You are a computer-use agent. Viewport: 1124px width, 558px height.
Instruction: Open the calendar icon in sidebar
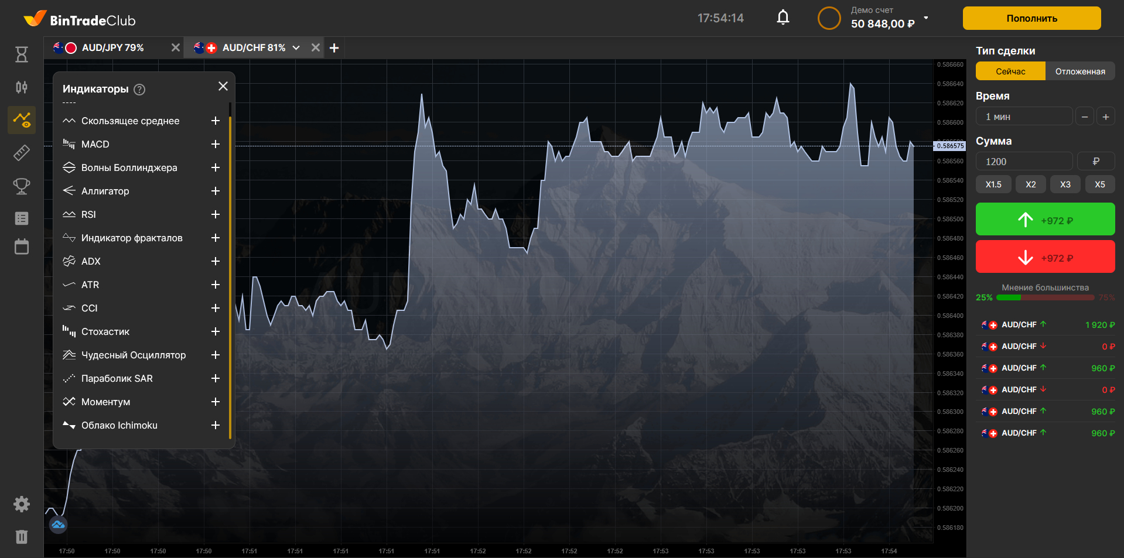22,247
